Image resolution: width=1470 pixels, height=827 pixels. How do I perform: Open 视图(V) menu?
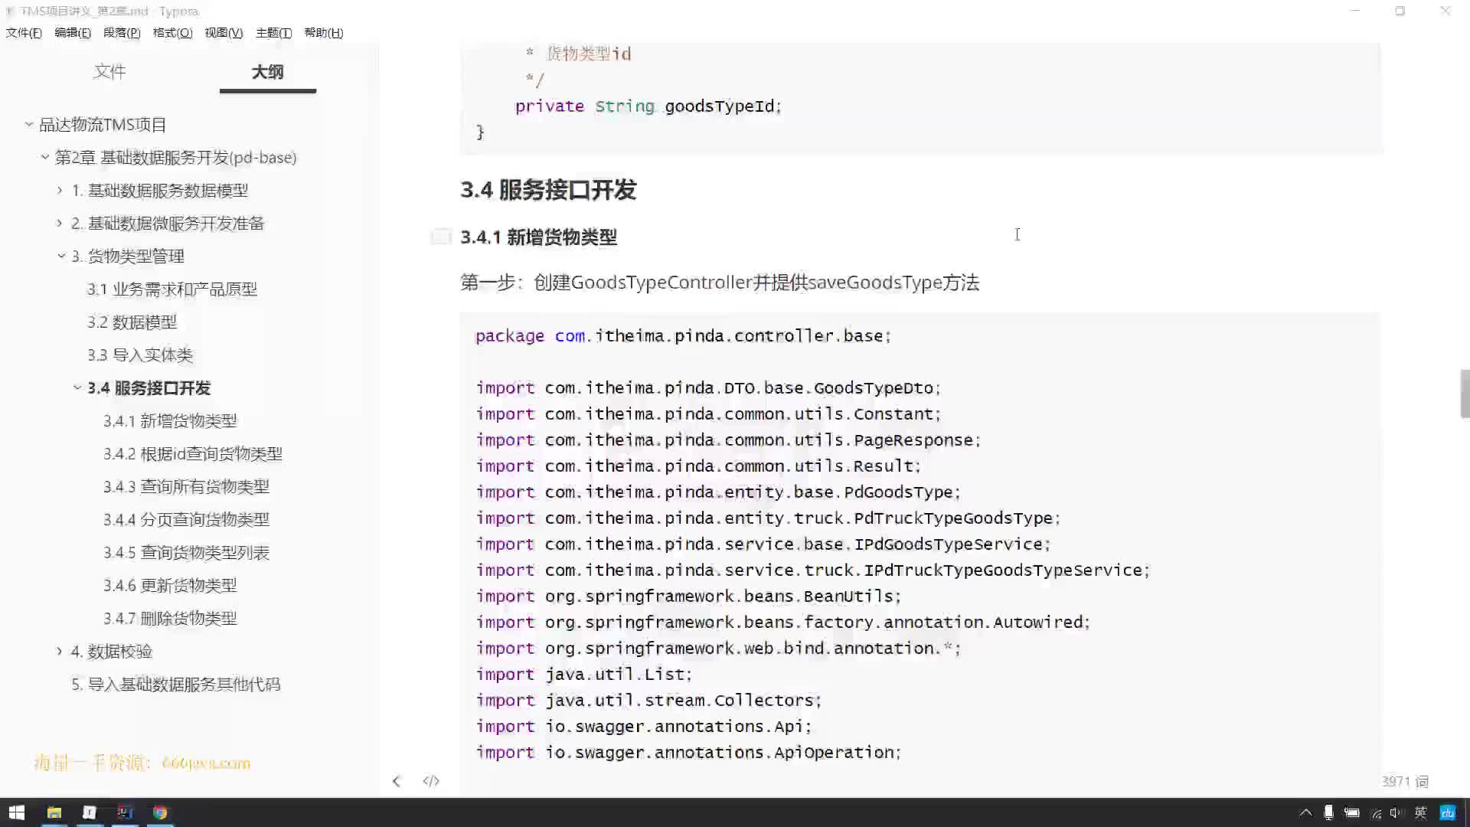pos(224,32)
